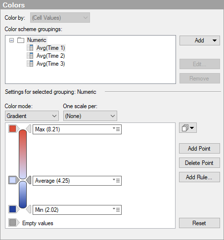224x240 pixels.
Task: Click the Add Point button
Action: click(x=199, y=149)
